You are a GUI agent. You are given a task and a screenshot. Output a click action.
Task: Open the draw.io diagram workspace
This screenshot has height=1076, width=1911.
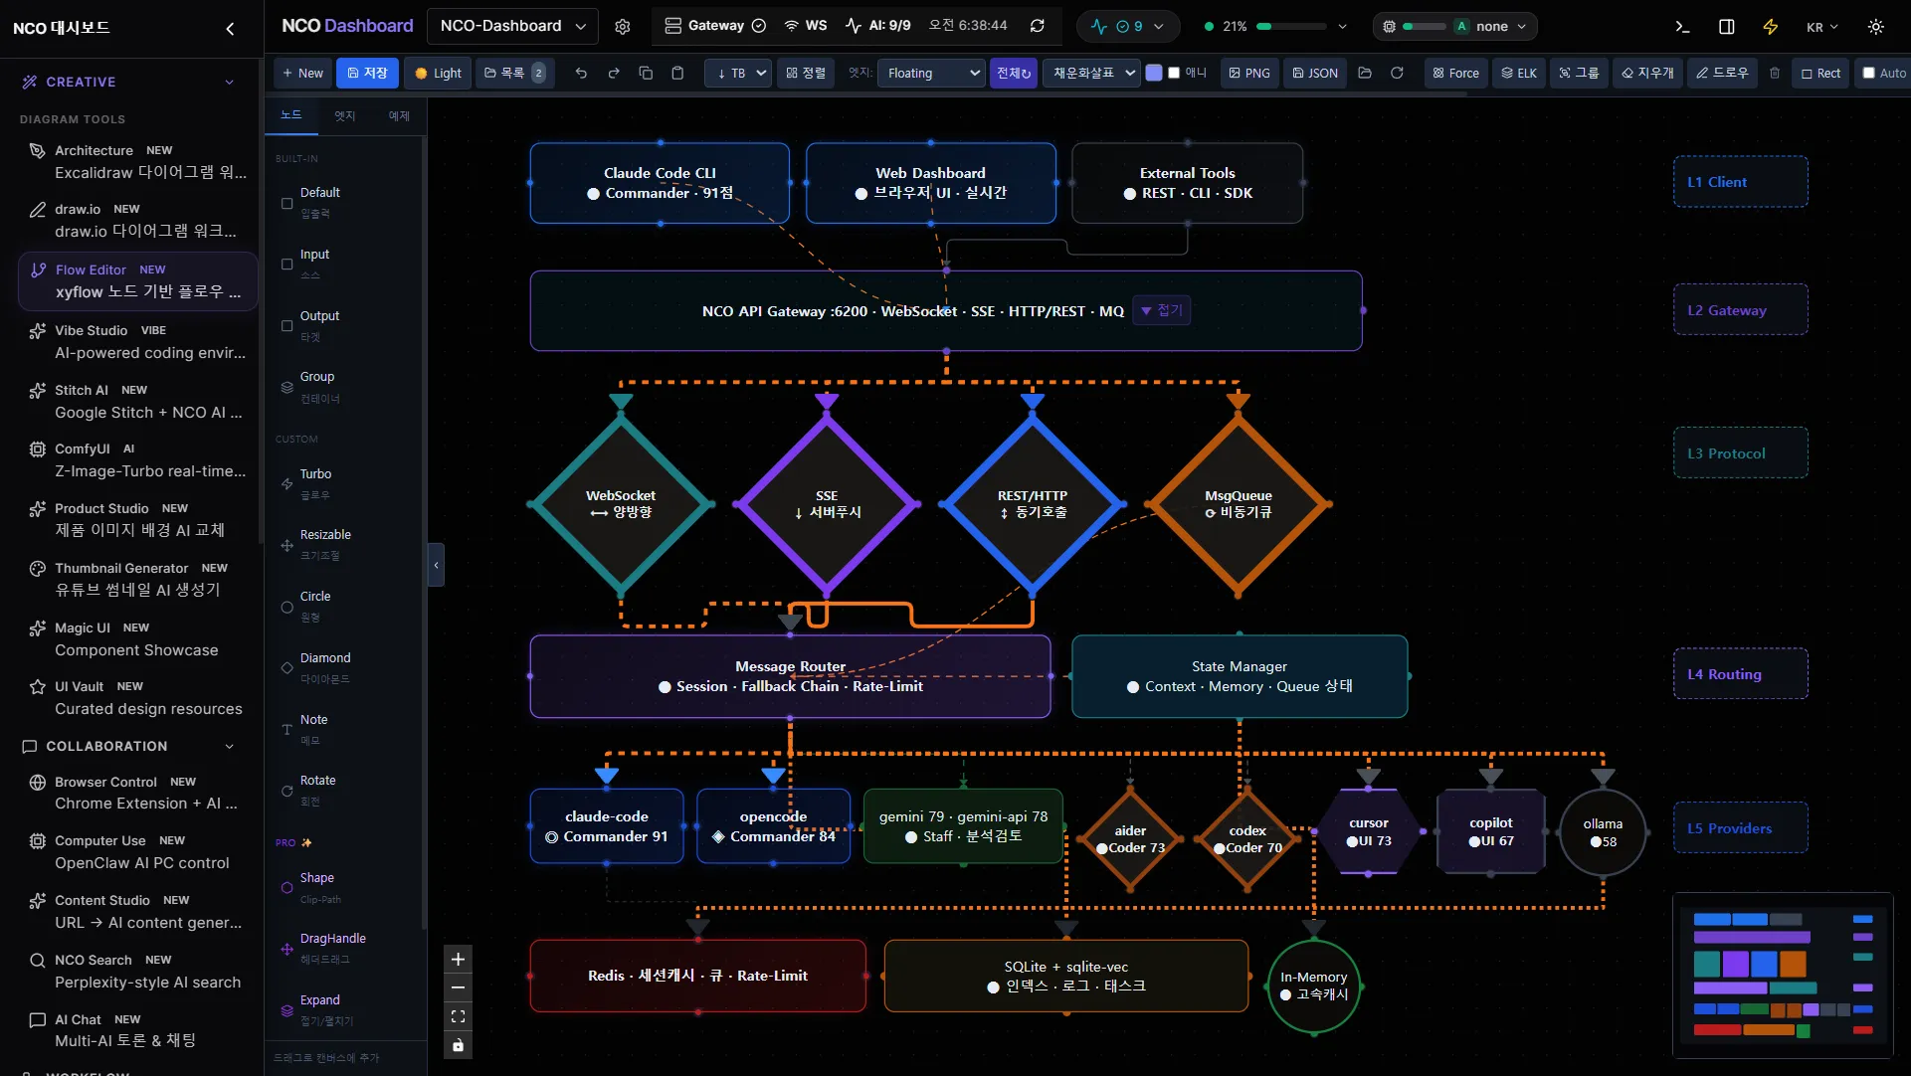tap(138, 220)
